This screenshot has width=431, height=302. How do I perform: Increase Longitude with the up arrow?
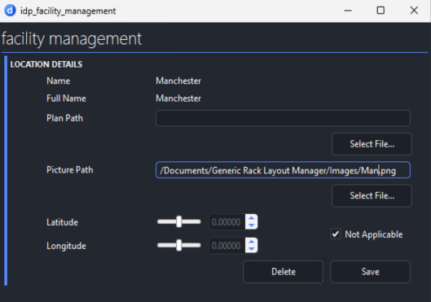coord(251,242)
